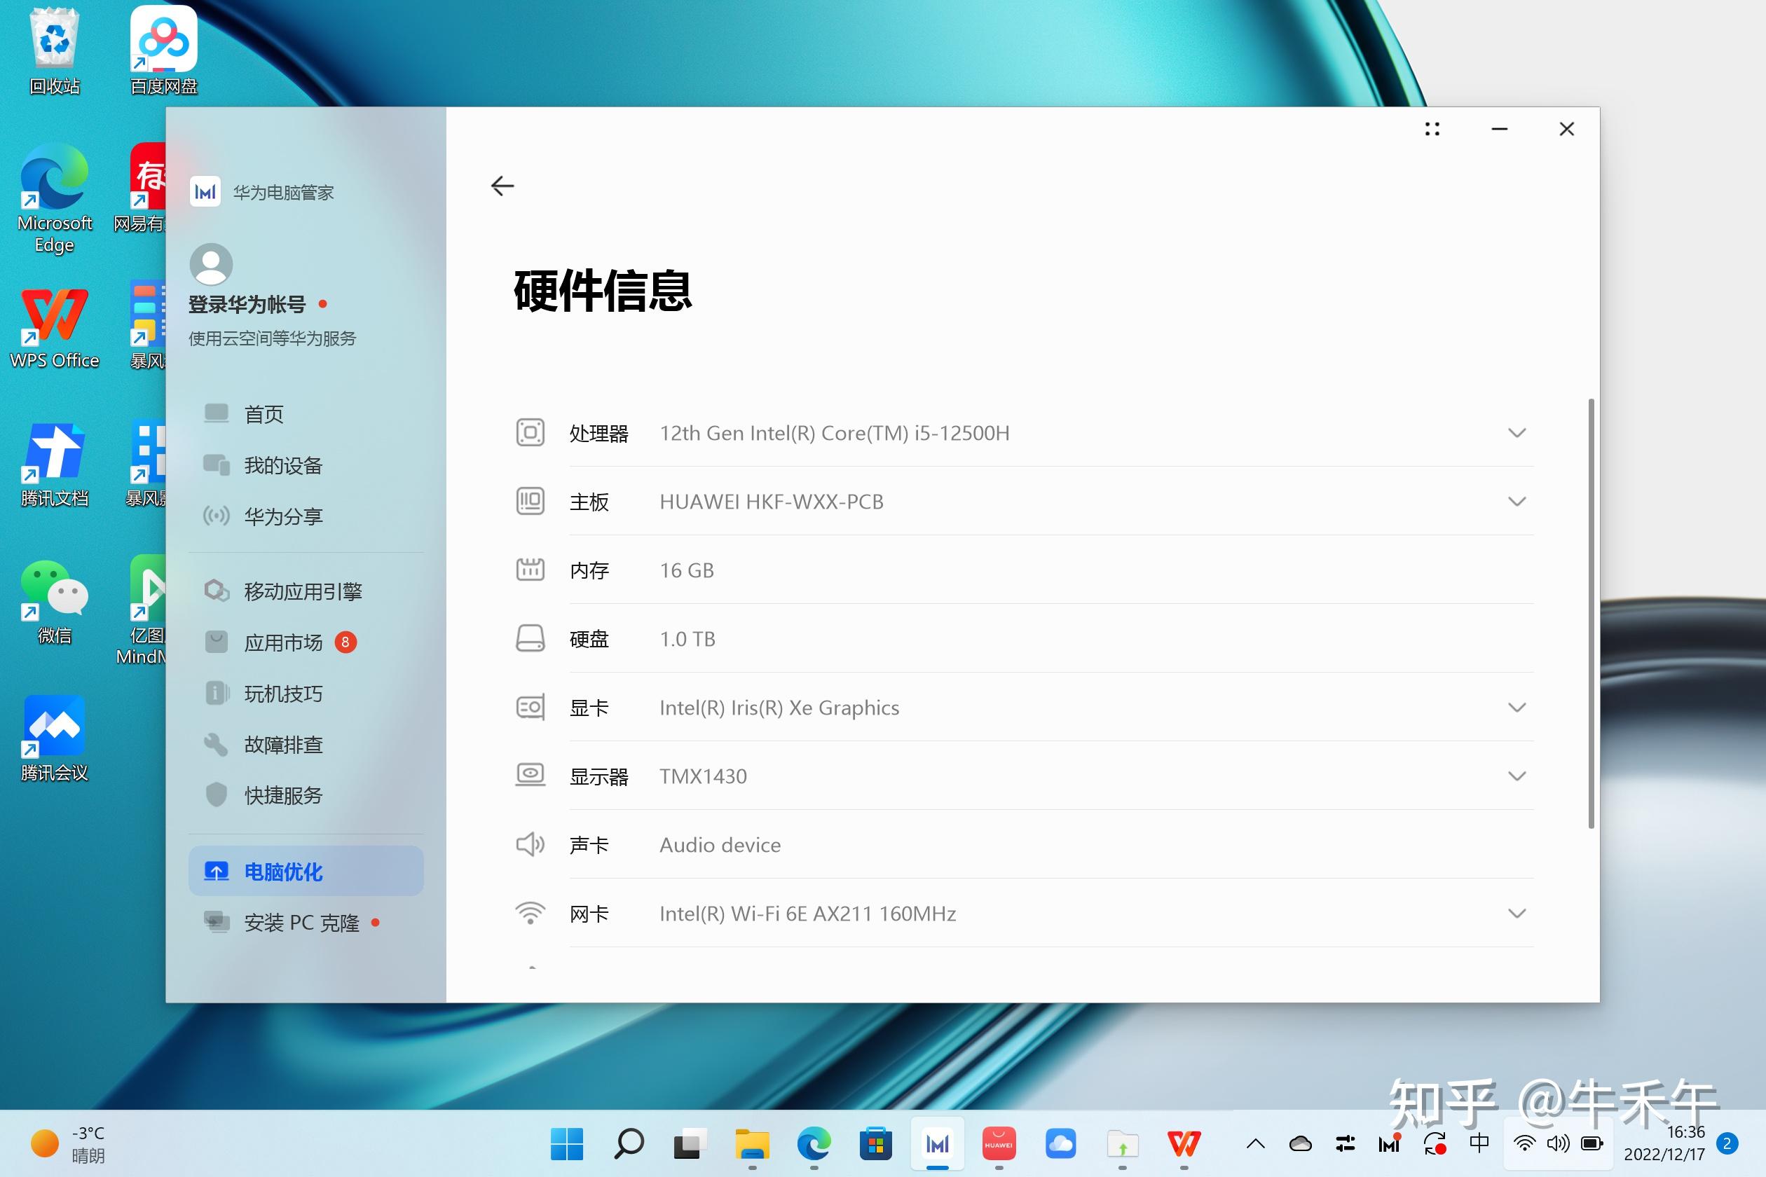Open WPS Office desktop shortcut
The width and height of the screenshot is (1766, 1177).
55,329
